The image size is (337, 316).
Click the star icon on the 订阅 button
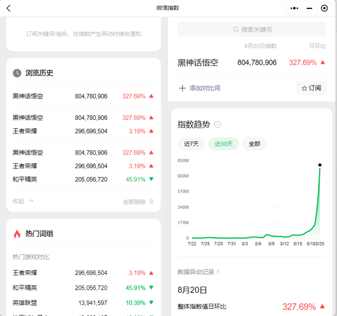(304, 88)
